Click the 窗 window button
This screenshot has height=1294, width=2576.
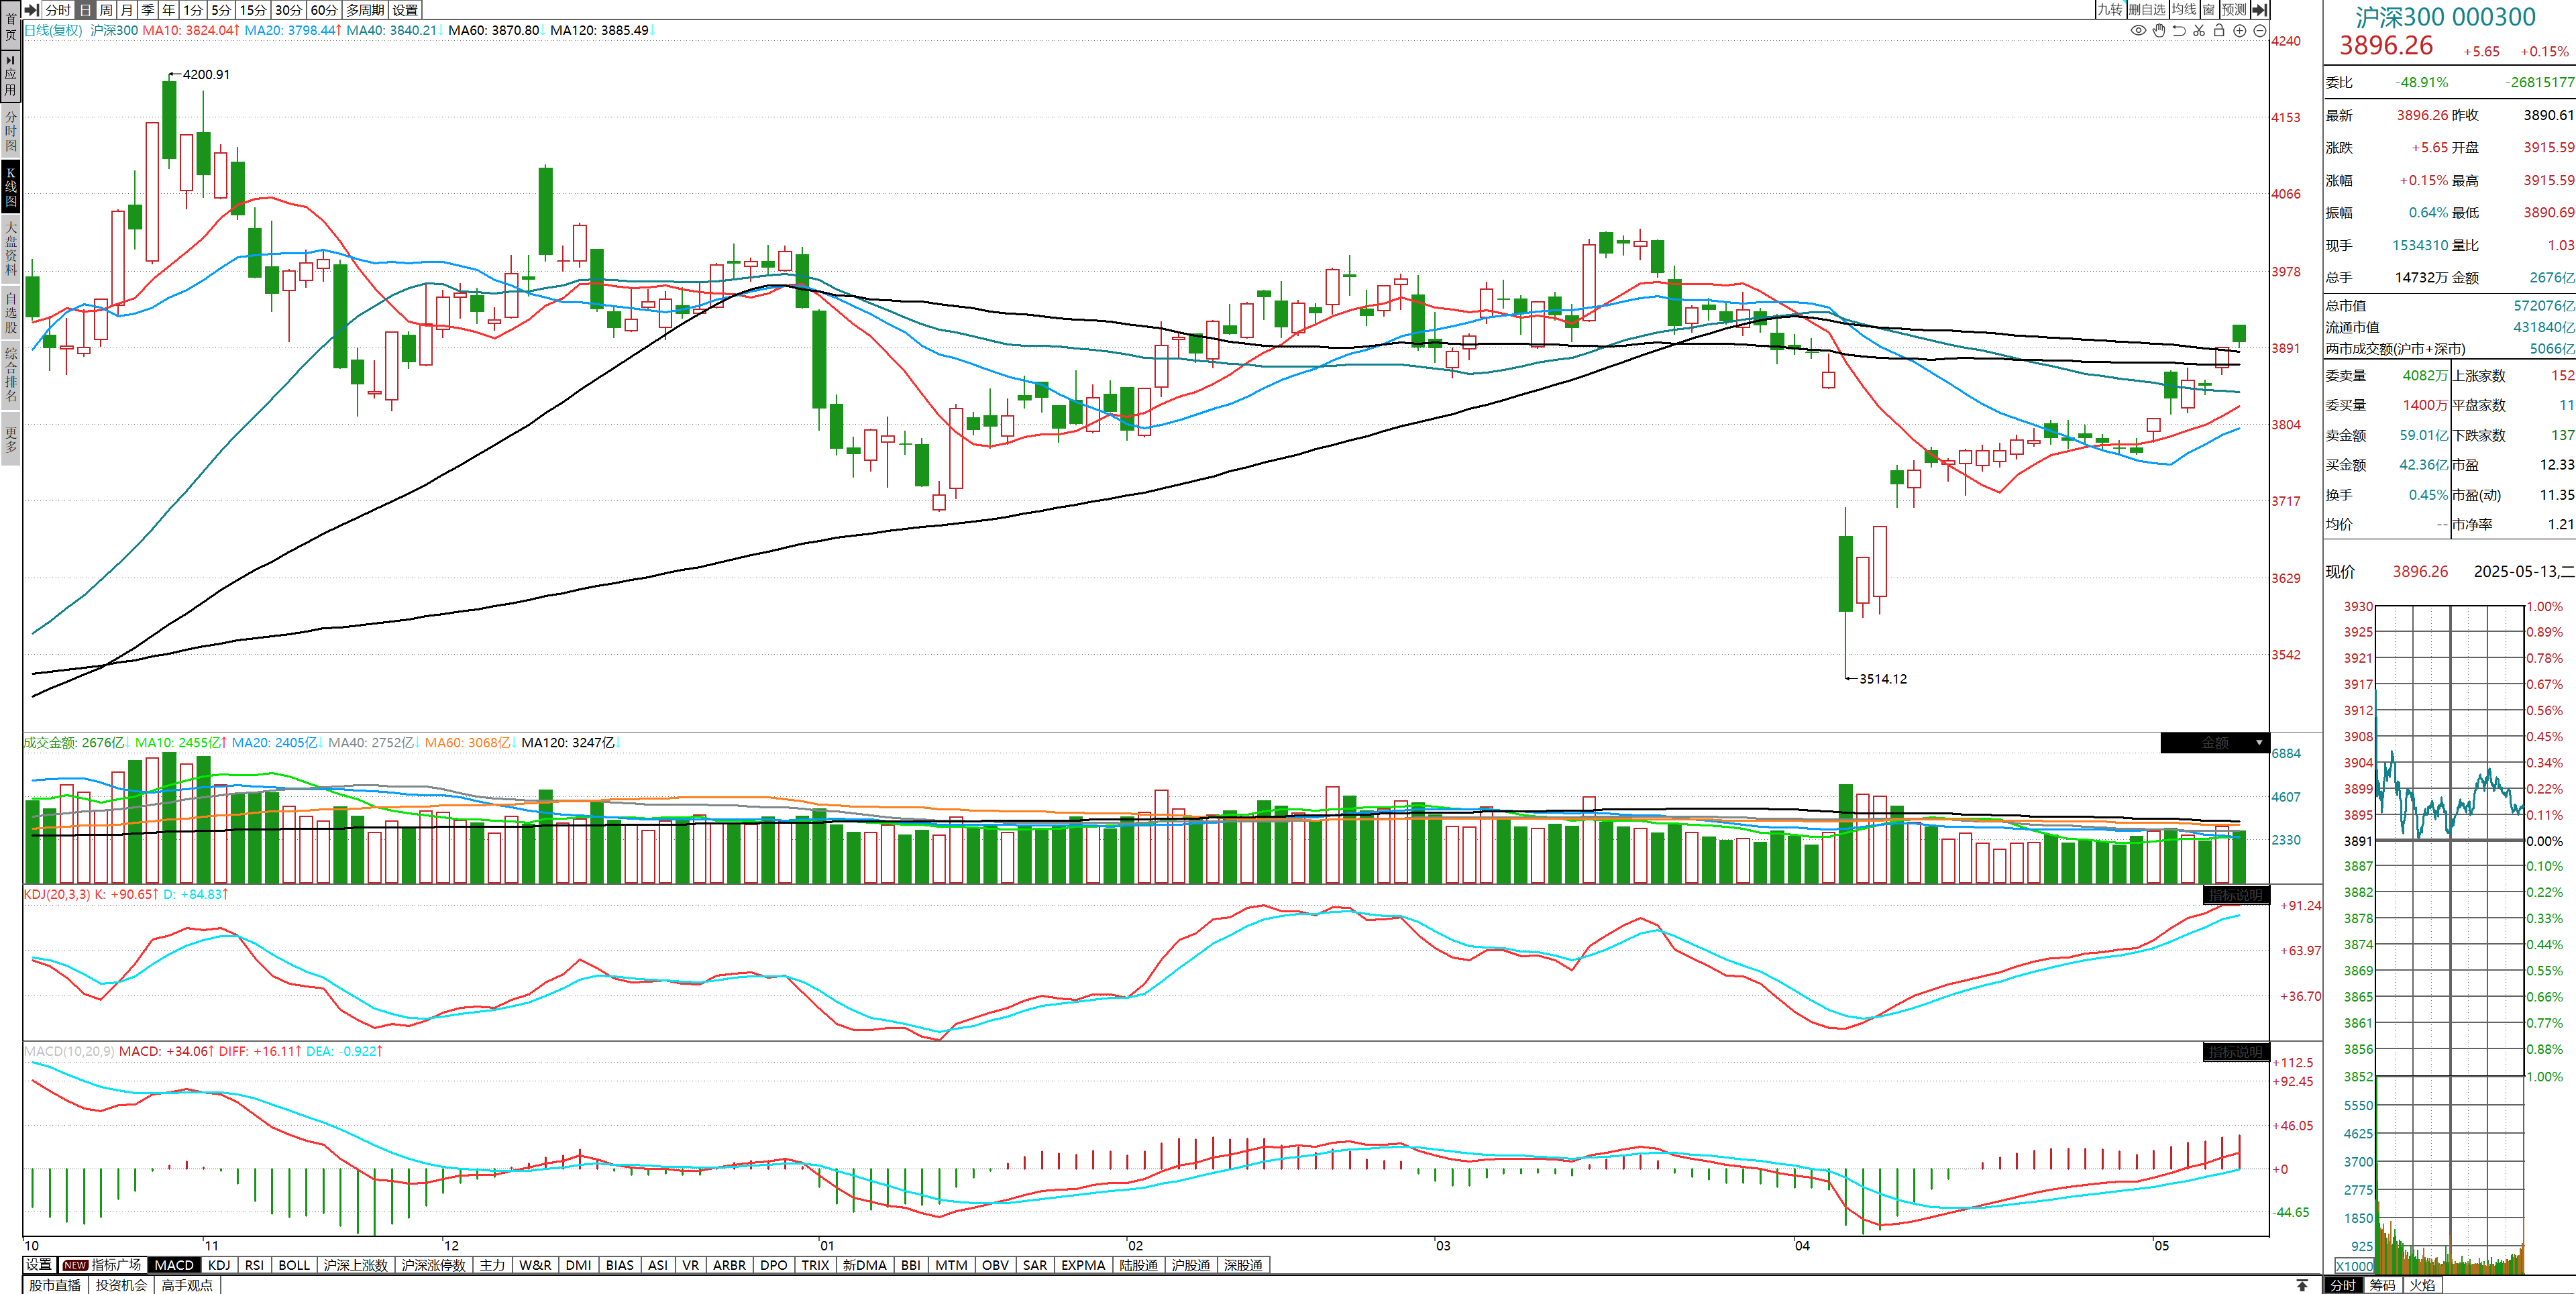2209,9
